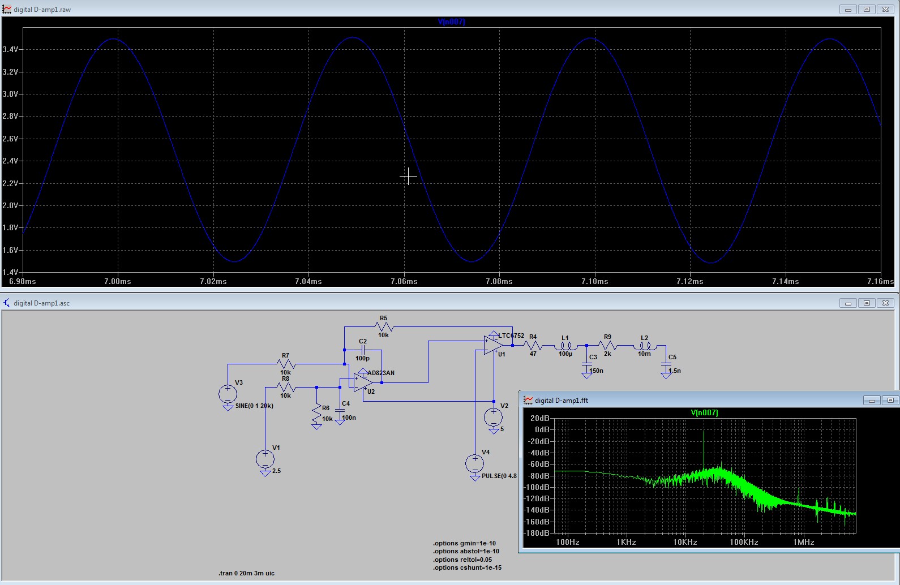Click the .tran 0 20m 3m uic directive

tap(247, 573)
